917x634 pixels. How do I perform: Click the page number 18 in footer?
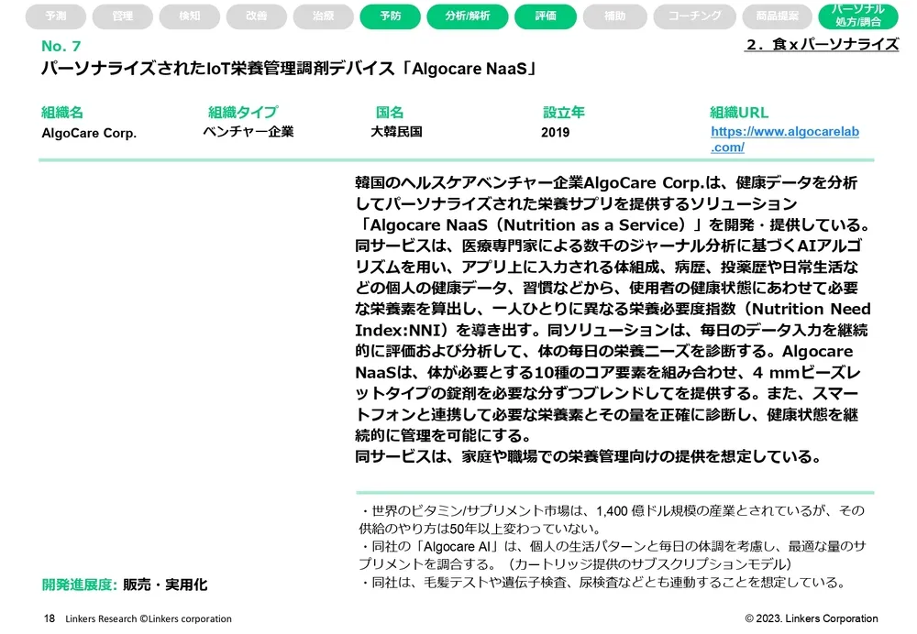click(50, 618)
